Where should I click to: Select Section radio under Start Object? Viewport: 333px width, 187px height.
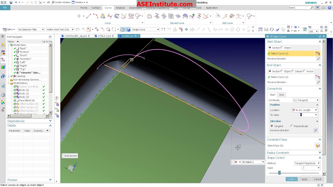(x=270, y=48)
